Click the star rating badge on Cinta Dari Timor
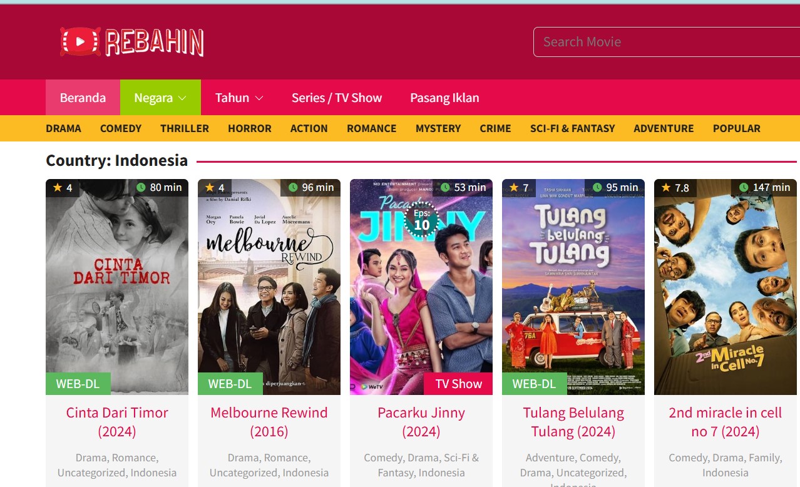This screenshot has width=800, height=487. click(63, 188)
